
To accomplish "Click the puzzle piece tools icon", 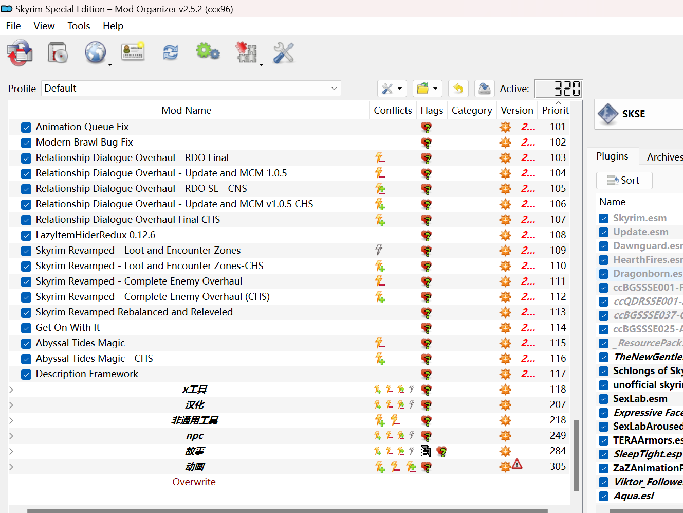I will coord(246,53).
